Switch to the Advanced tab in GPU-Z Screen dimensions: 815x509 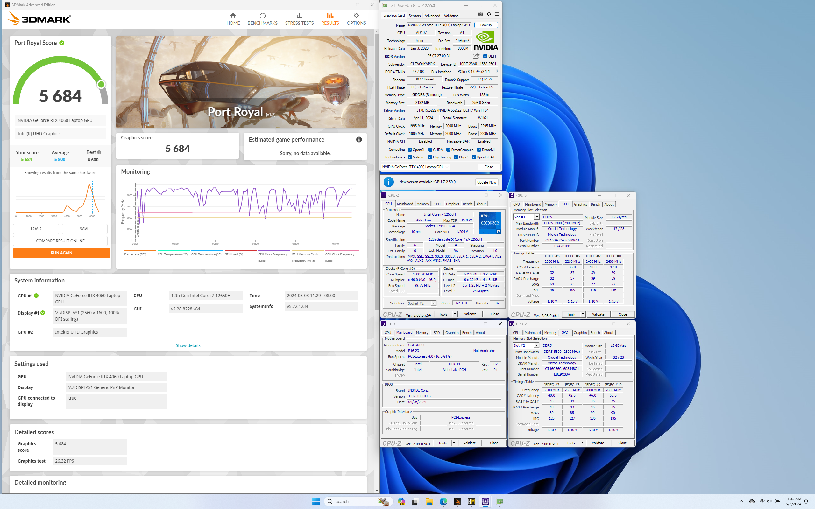pos(432,16)
